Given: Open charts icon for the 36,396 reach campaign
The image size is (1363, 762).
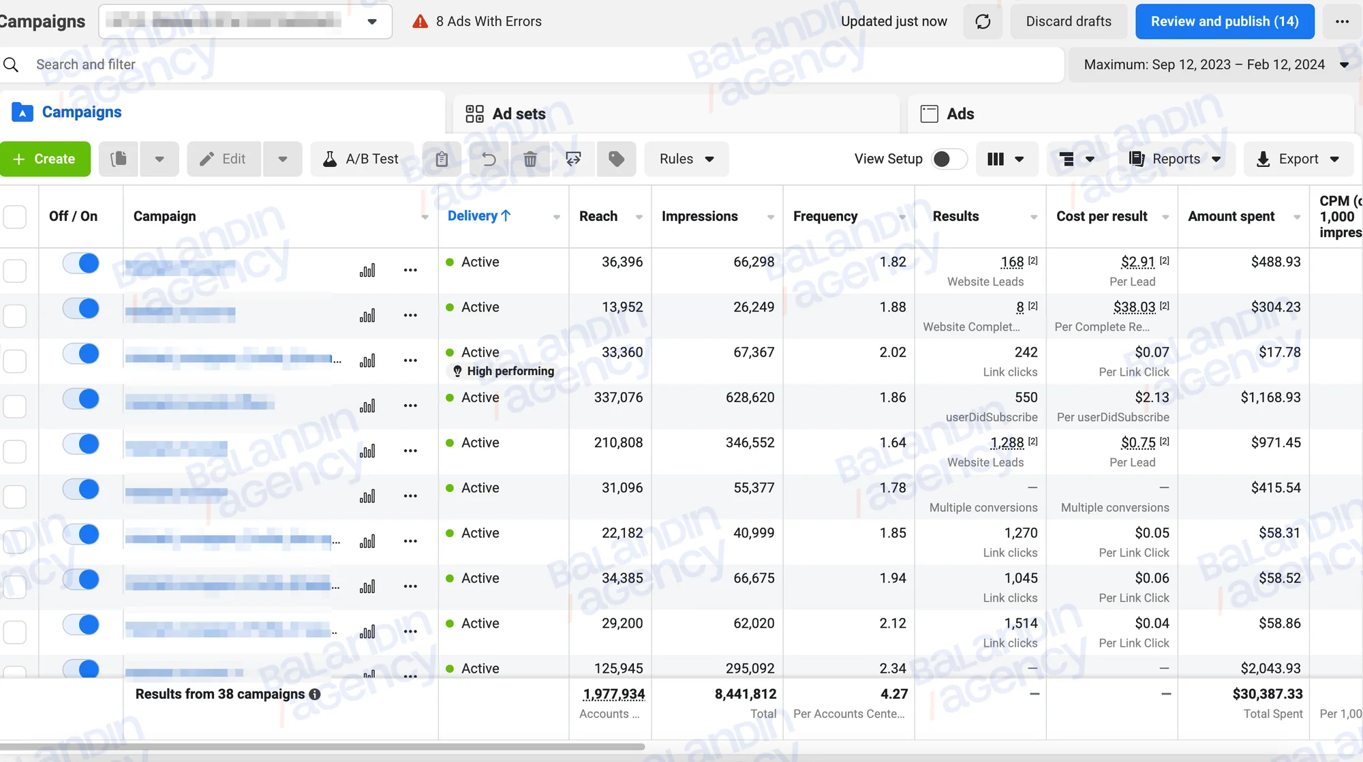Looking at the screenshot, I should pos(367,271).
